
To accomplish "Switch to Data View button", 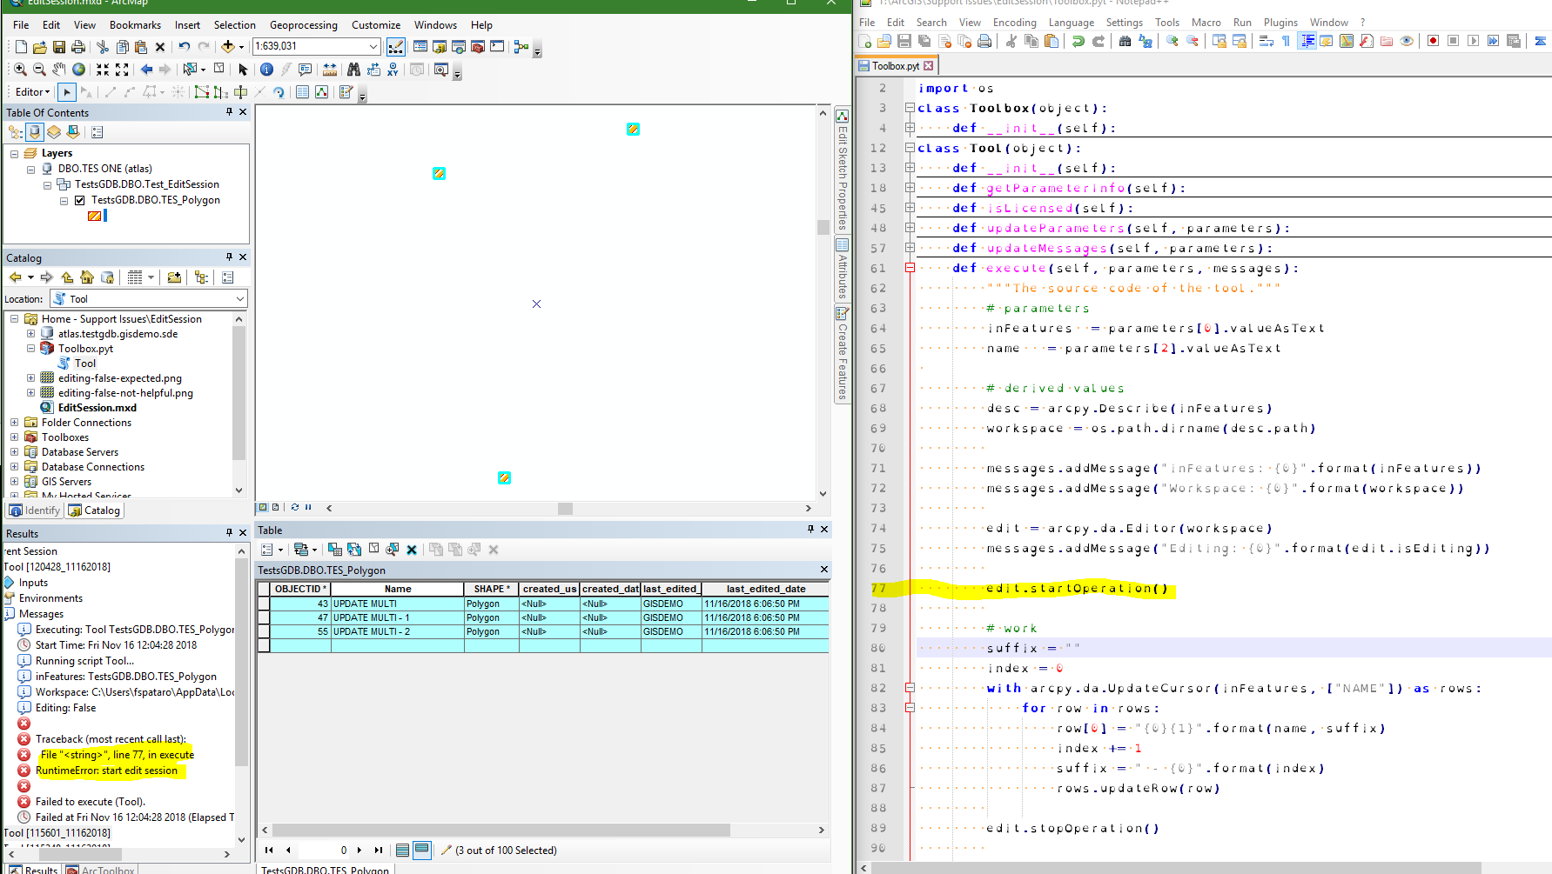I will pos(263,507).
